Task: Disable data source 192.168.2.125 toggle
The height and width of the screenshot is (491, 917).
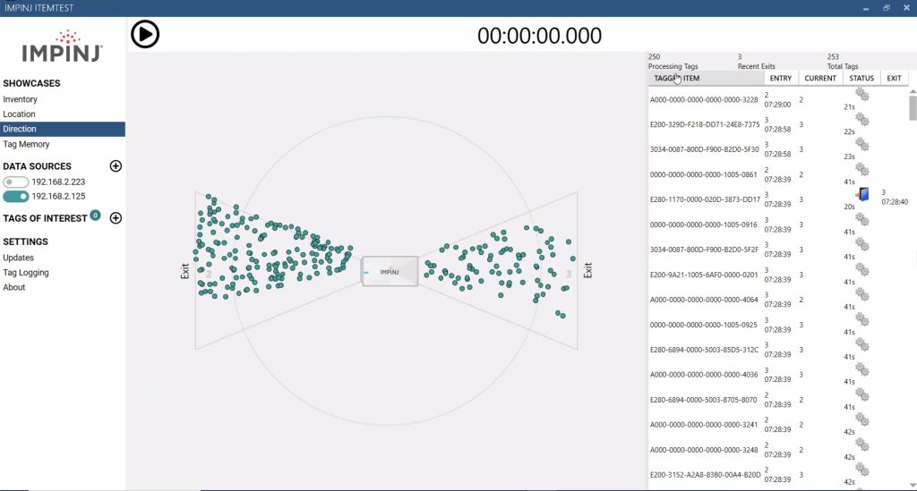Action: (x=16, y=197)
